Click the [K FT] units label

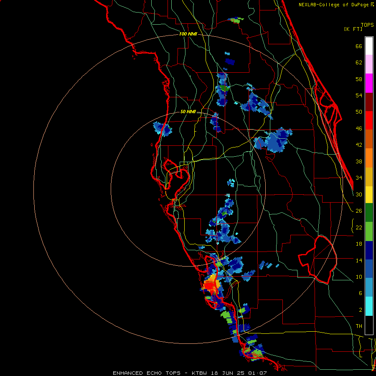(x=353, y=29)
